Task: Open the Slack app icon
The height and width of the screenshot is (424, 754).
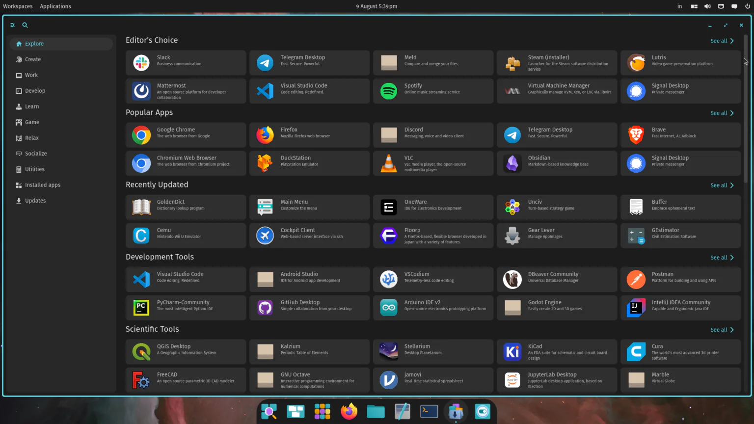Action: [141, 63]
